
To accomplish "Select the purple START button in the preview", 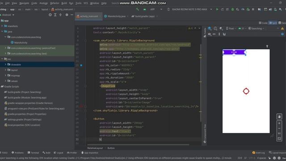I will pyautogui.click(x=234, y=52).
